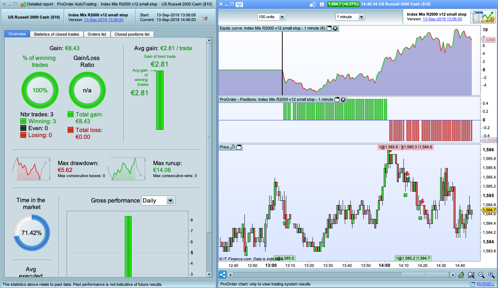Open the info icon in the chart title bar
The height and width of the screenshot is (288, 498).
click(322, 4)
